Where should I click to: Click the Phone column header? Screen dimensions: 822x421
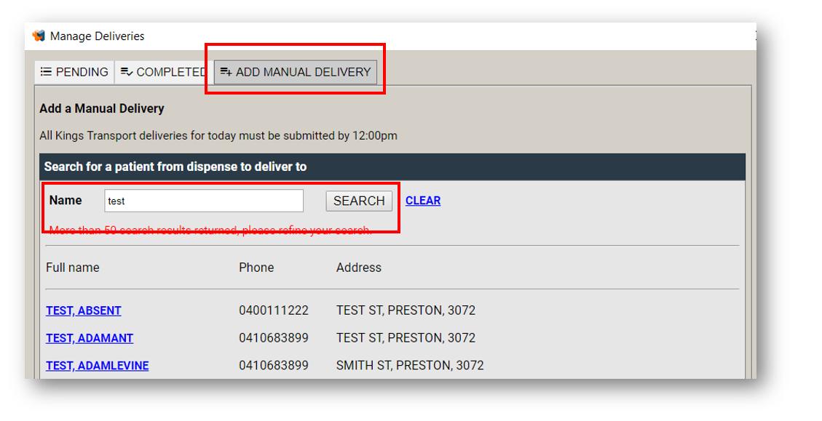256,268
